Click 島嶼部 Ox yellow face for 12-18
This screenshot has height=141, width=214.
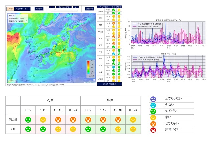tap(119, 81)
